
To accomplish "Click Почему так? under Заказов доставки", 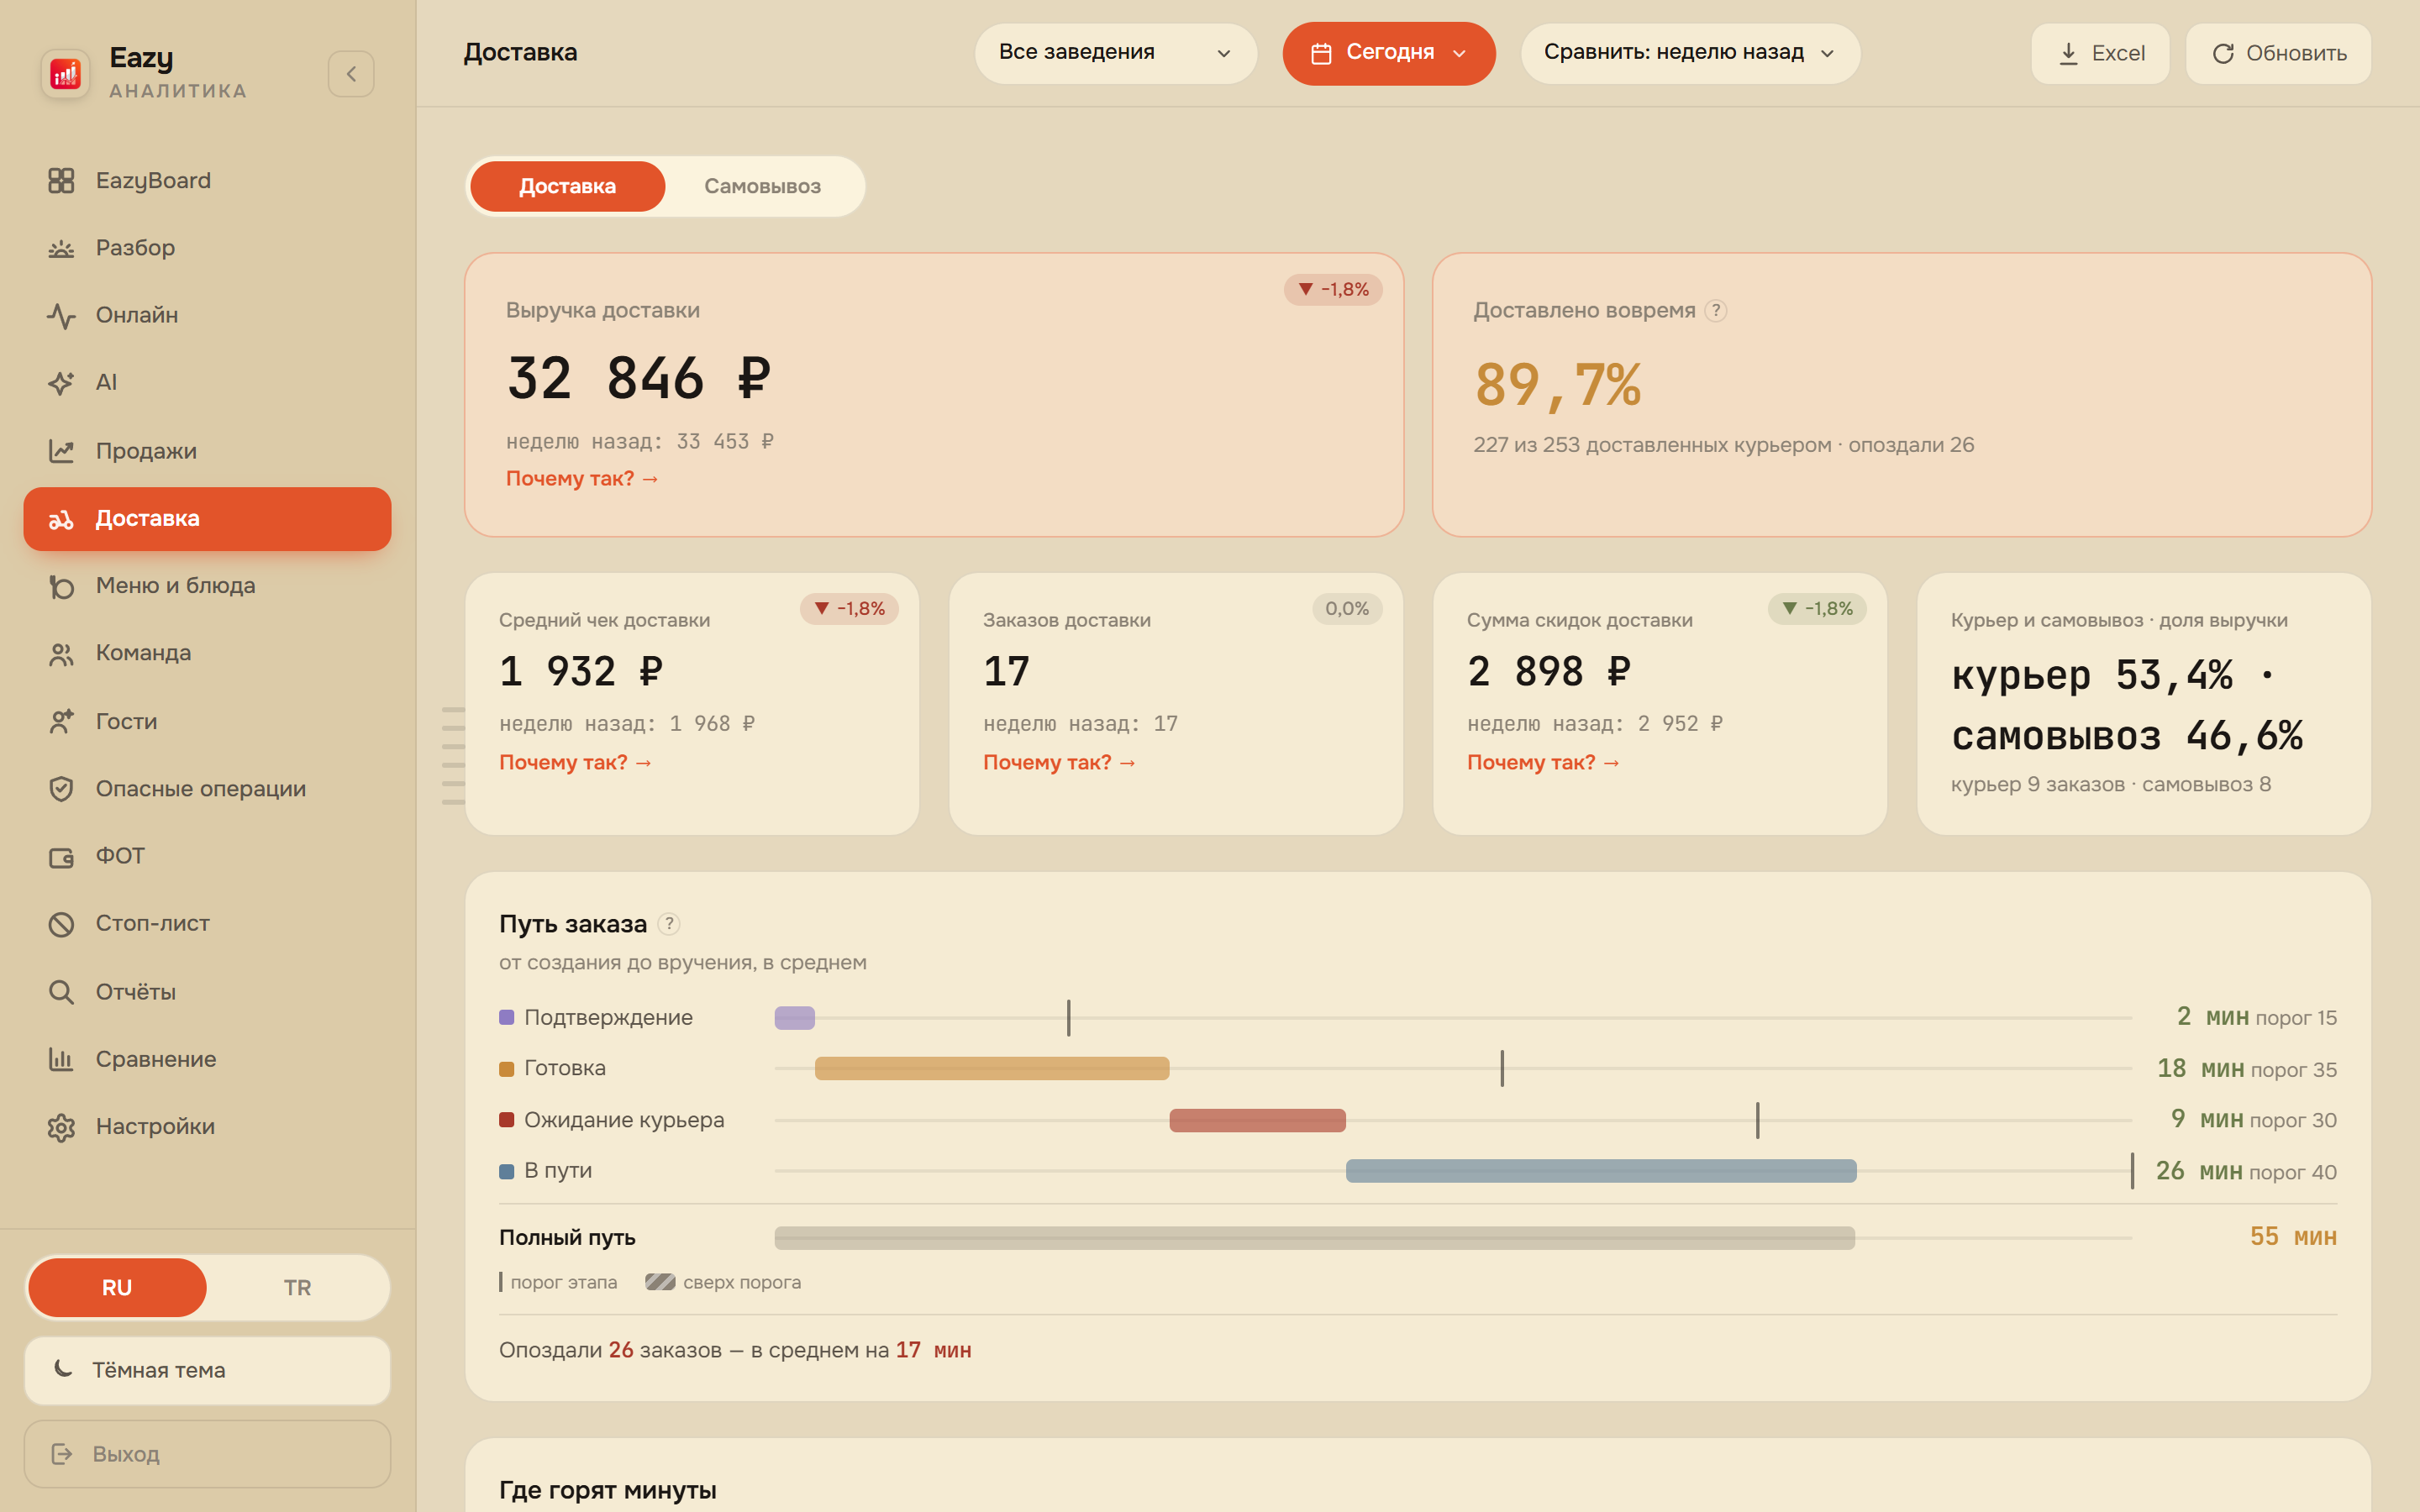I will [1059, 762].
